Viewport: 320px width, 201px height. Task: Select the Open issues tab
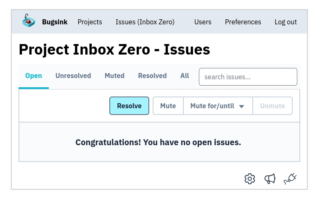point(34,76)
